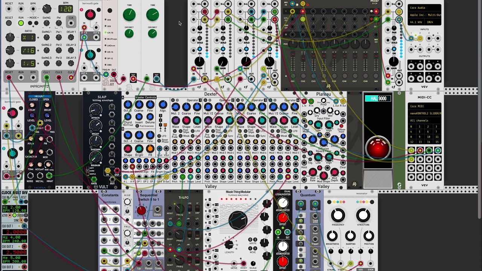
Task: Click the ratio display showing 1/5
Action: pyautogui.click(x=28, y=63)
